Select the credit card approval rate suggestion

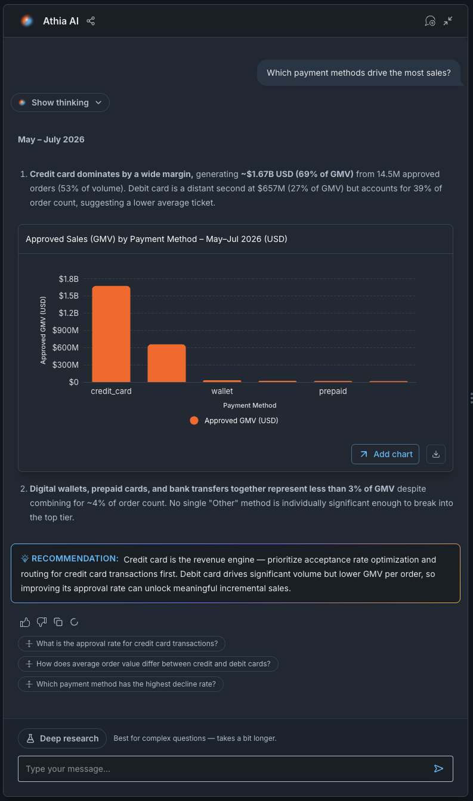click(122, 644)
